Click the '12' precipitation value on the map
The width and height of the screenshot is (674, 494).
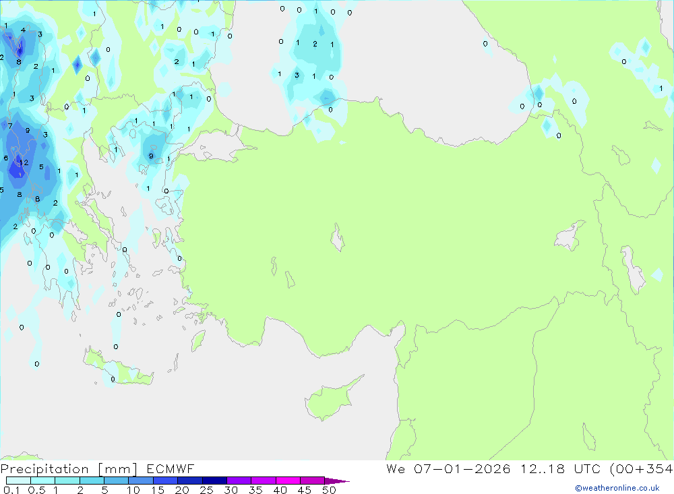tap(24, 162)
